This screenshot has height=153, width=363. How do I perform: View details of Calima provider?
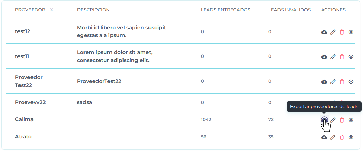tap(351, 120)
